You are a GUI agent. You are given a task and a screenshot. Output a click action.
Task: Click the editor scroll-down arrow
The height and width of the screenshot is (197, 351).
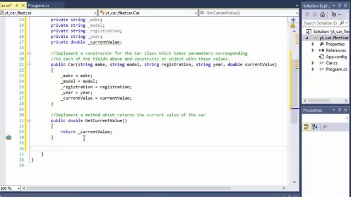pyautogui.click(x=294, y=182)
